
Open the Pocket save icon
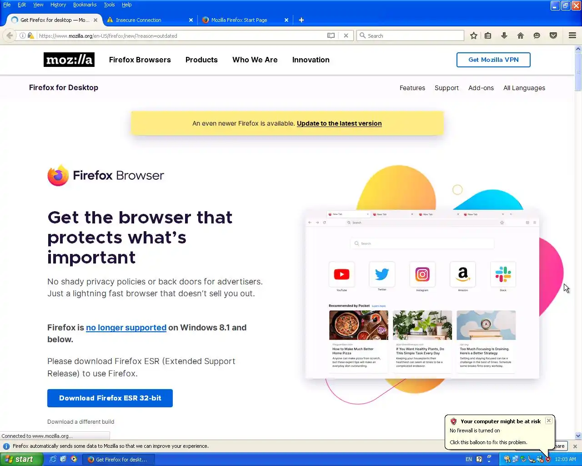coord(553,35)
